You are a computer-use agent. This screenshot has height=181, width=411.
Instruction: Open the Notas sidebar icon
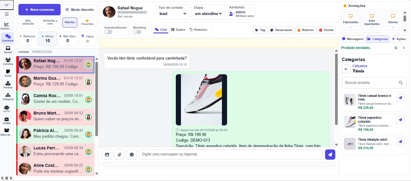tap(8, 73)
